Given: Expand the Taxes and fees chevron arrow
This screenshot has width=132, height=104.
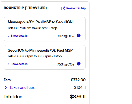Looking at the screenshot, I should click(x=6, y=87).
